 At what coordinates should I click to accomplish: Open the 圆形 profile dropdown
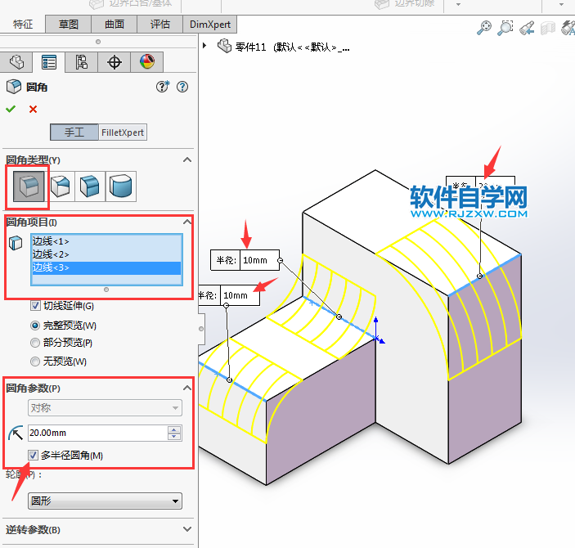(105, 501)
